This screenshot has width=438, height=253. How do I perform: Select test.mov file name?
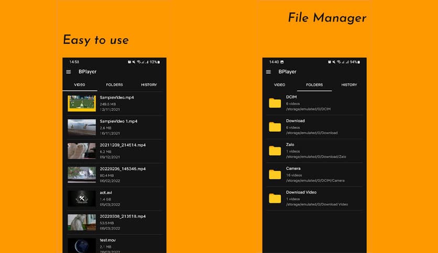coord(108,240)
